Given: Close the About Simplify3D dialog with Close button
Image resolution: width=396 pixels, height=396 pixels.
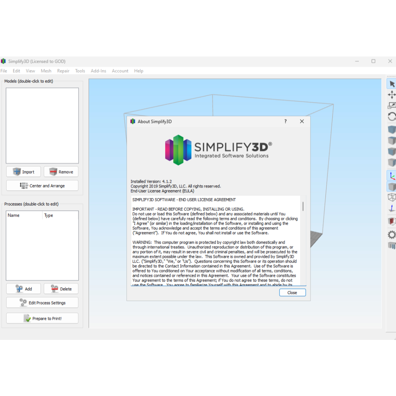Looking at the screenshot, I should [292, 293].
